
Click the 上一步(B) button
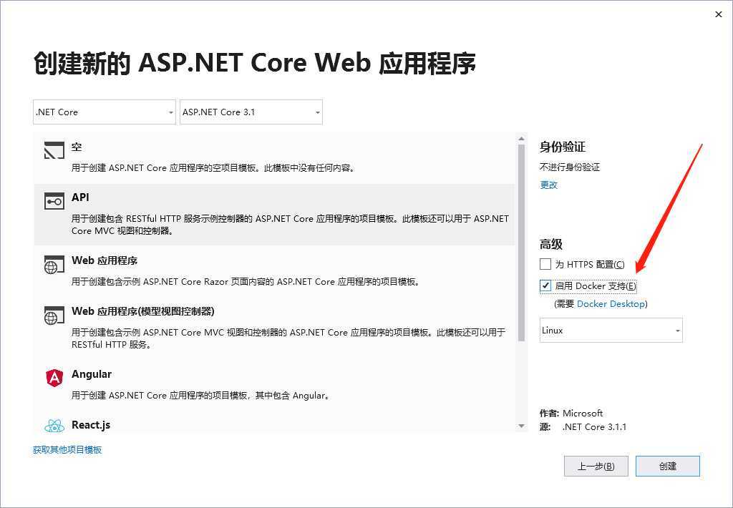pos(596,466)
